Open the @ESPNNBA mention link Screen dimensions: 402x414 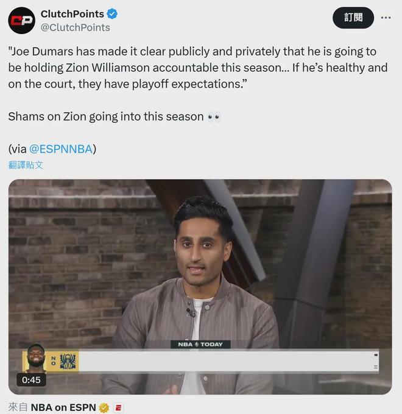pos(61,149)
